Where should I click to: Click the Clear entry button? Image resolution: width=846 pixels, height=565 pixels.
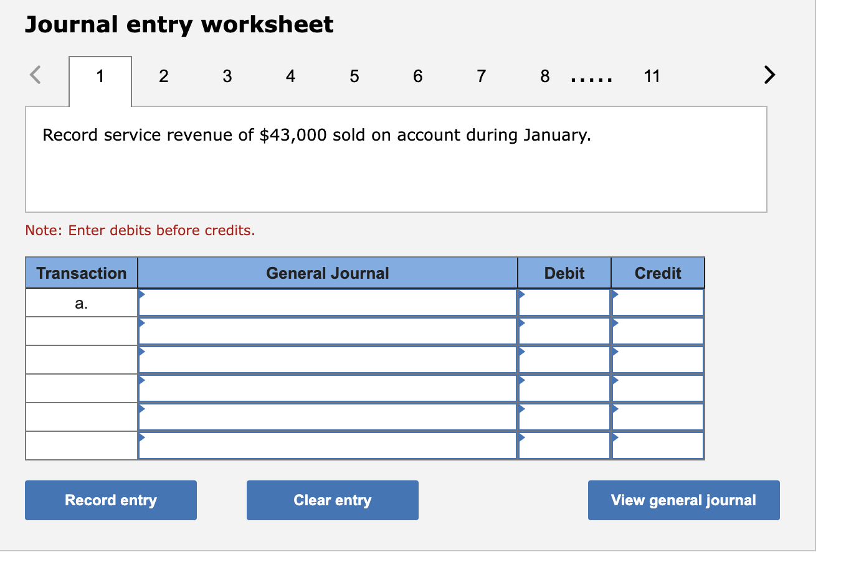332,500
